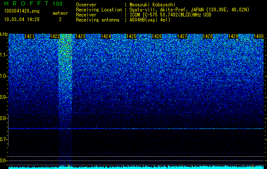Click the 1426 time marker

pyautogui.click(x=157, y=36)
